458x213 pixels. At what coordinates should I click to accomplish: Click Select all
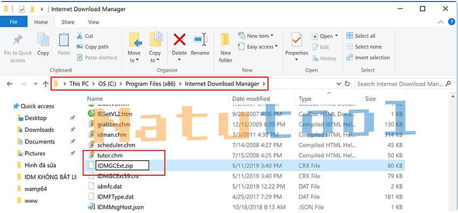pos(361,36)
